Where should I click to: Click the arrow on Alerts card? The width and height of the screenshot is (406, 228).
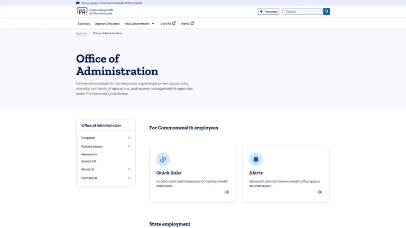click(319, 192)
